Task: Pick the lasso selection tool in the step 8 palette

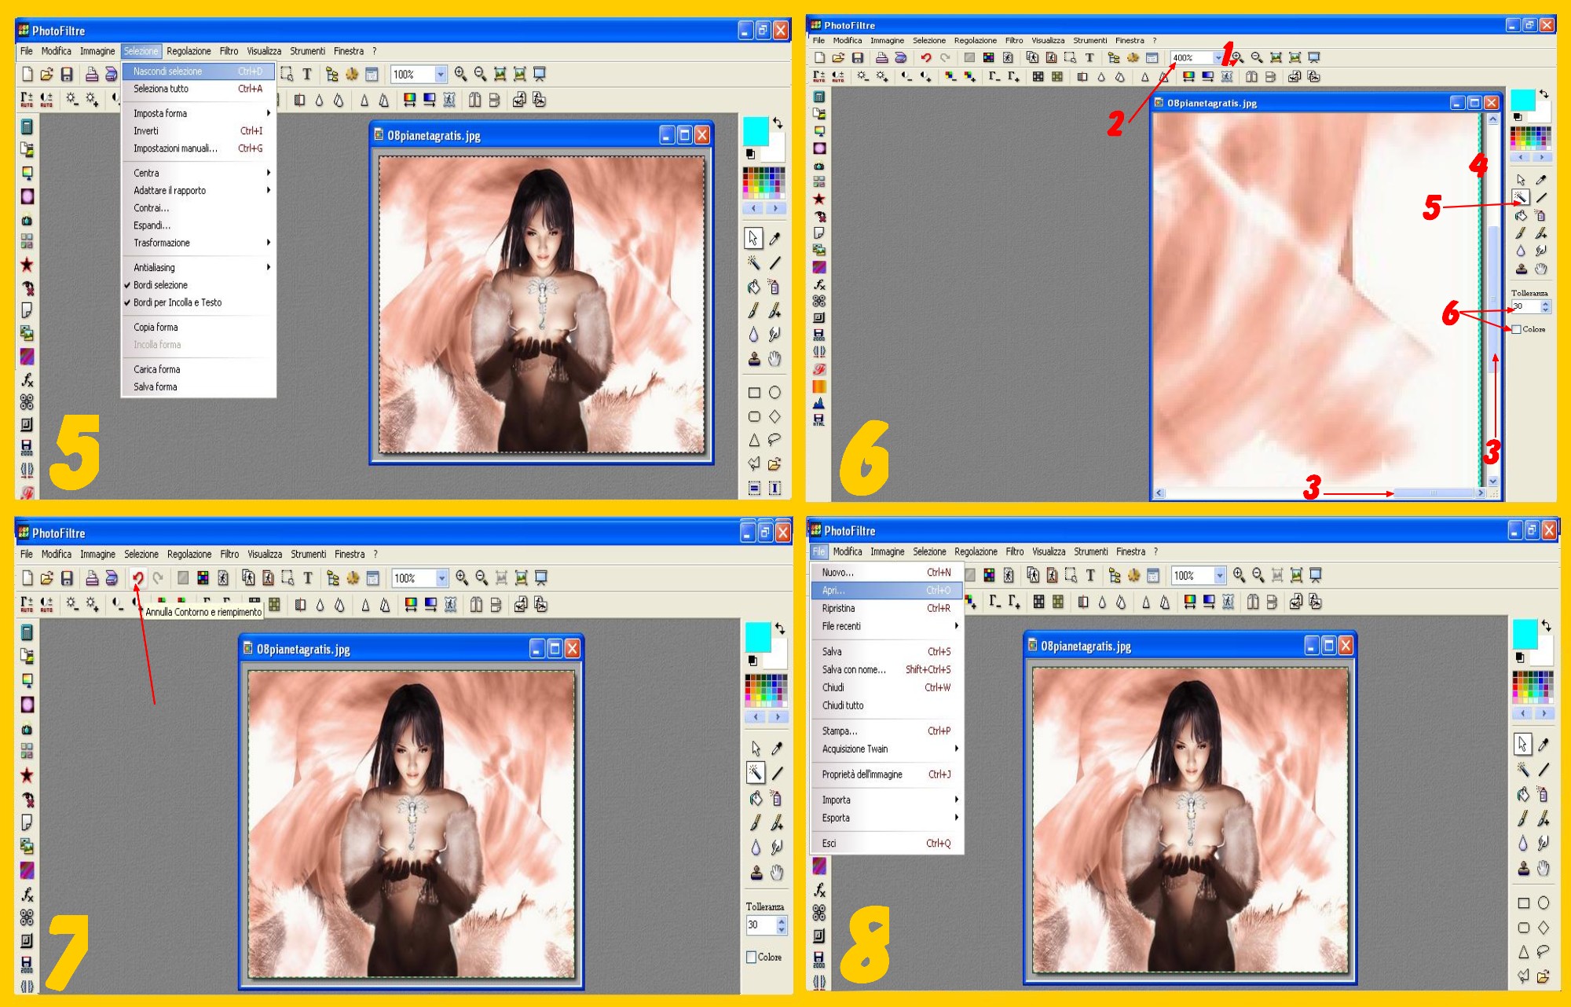Action: [1544, 951]
